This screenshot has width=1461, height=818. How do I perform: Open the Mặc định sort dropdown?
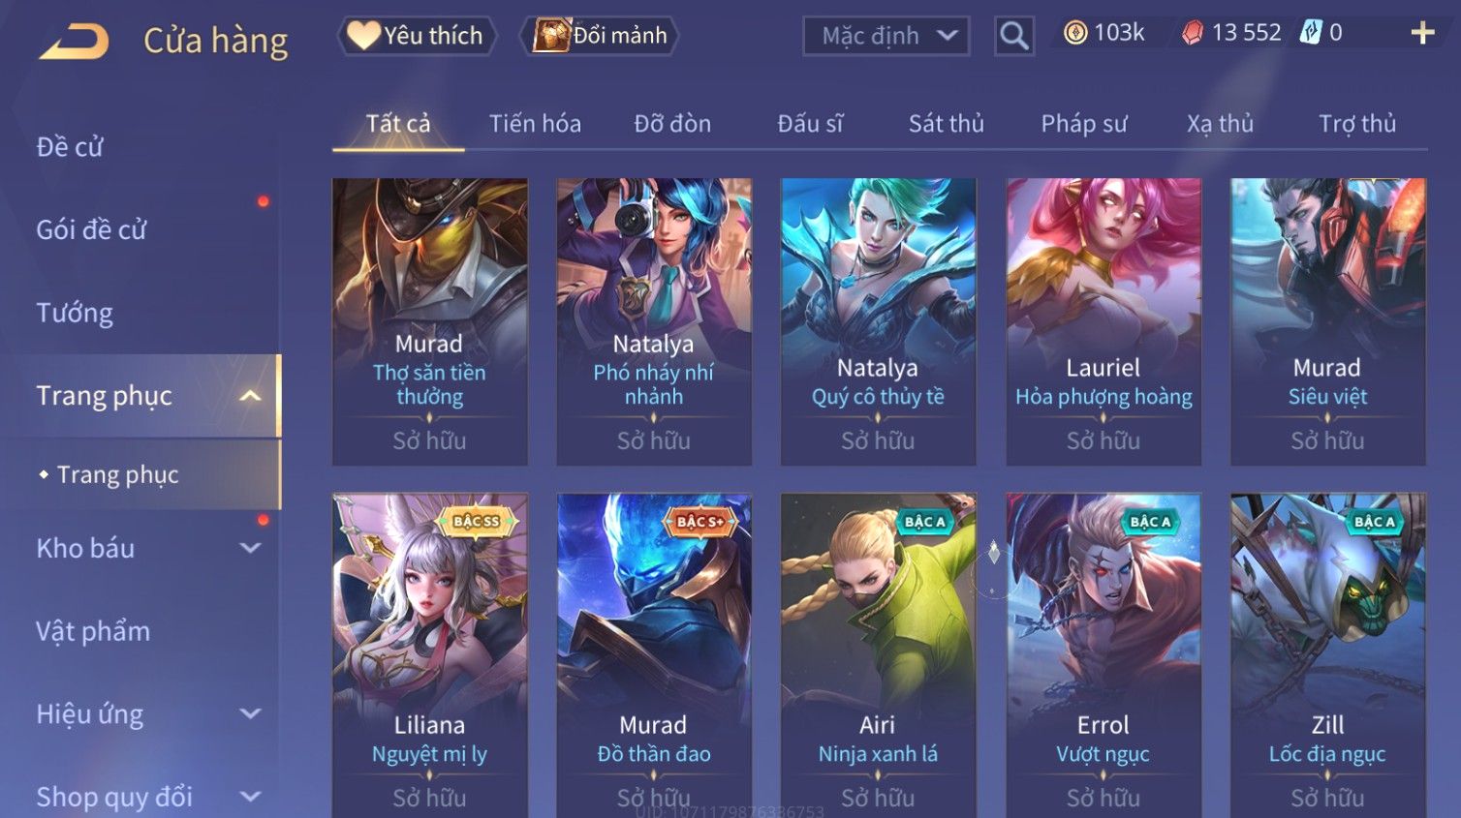pyautogui.click(x=886, y=36)
